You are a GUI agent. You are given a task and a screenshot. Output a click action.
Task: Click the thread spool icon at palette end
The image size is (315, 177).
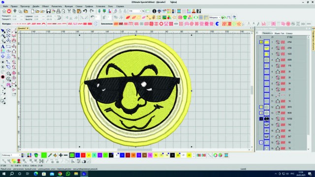pos(226,155)
